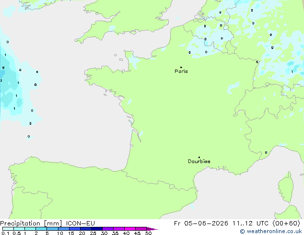Click the Precipitation [mm] title text
The image size is (304, 235).
pos(31,223)
